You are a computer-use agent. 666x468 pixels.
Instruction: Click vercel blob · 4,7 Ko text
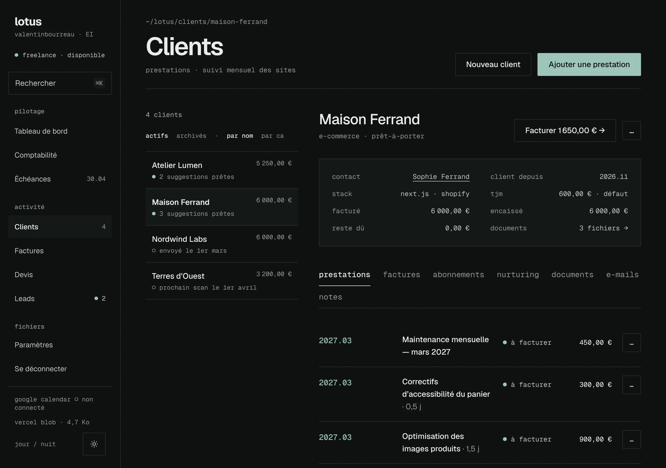(x=52, y=422)
